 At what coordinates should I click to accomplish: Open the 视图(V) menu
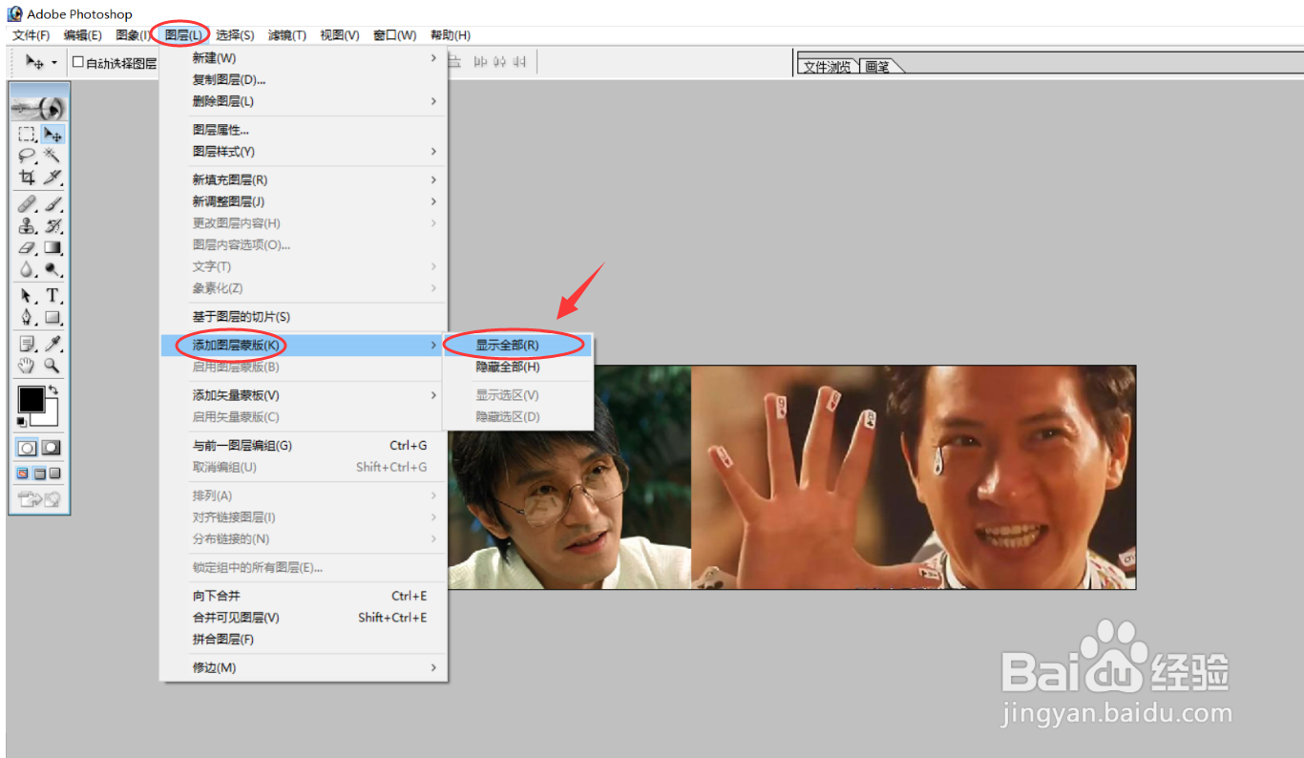tap(340, 35)
